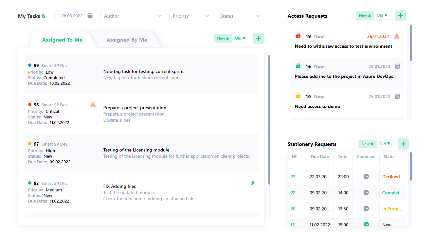Sort Access Requests by New
434x232 pixels.
click(365, 15)
